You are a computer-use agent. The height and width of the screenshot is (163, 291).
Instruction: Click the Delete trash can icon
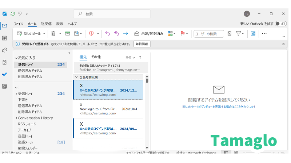click(x=53, y=34)
